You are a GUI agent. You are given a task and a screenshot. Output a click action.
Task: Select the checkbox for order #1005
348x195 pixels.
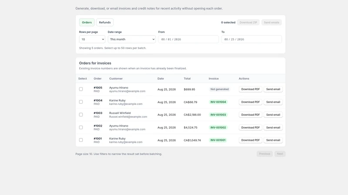point(81,89)
